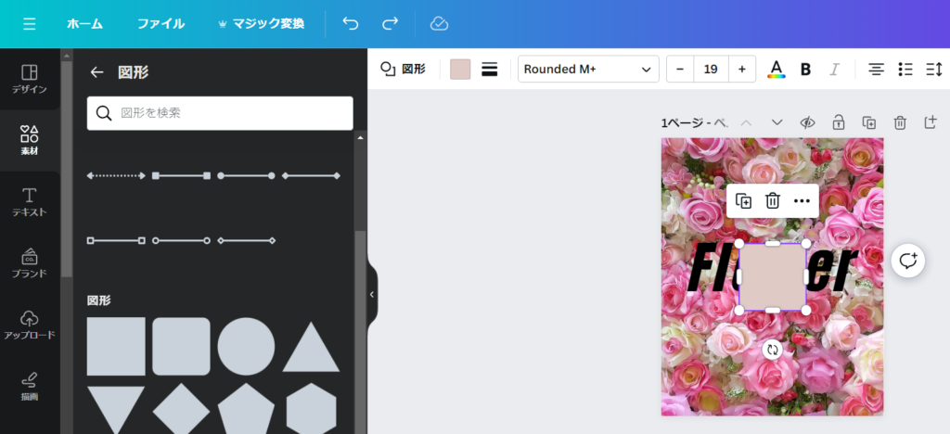Screen dimensions: 950x434
Task: Click the cloud save status icon
Action: click(440, 23)
